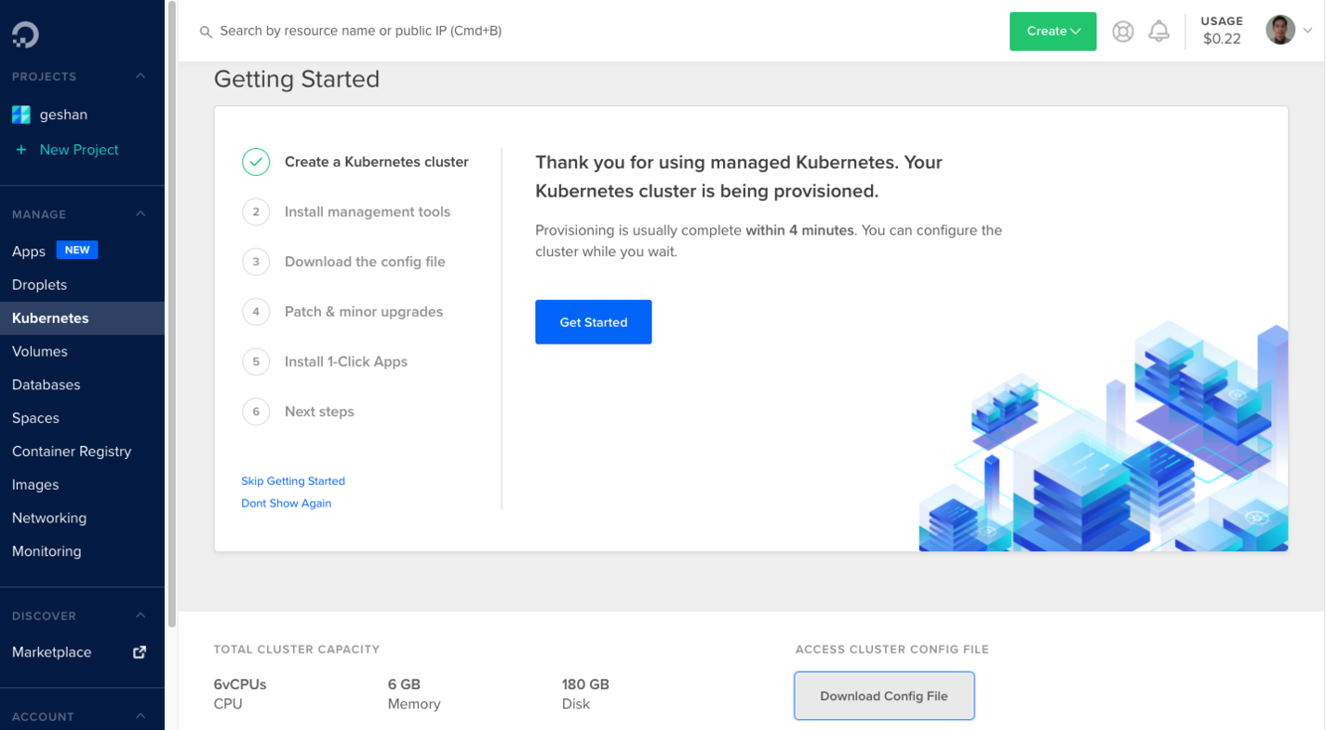Open notifications with the bell icon
The width and height of the screenshot is (1326, 730).
[1159, 30]
